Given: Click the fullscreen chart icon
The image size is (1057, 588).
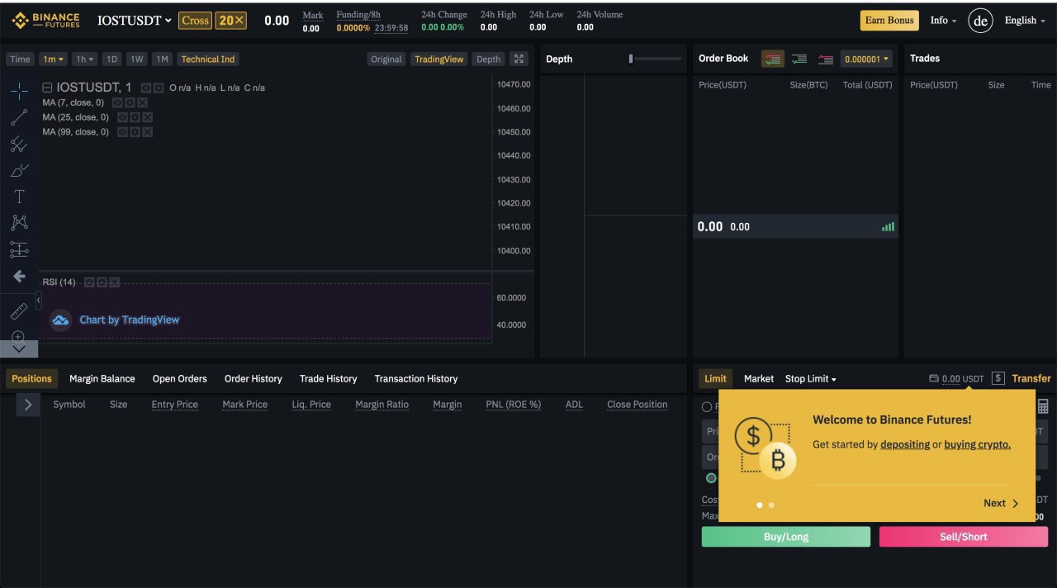Looking at the screenshot, I should pos(519,59).
